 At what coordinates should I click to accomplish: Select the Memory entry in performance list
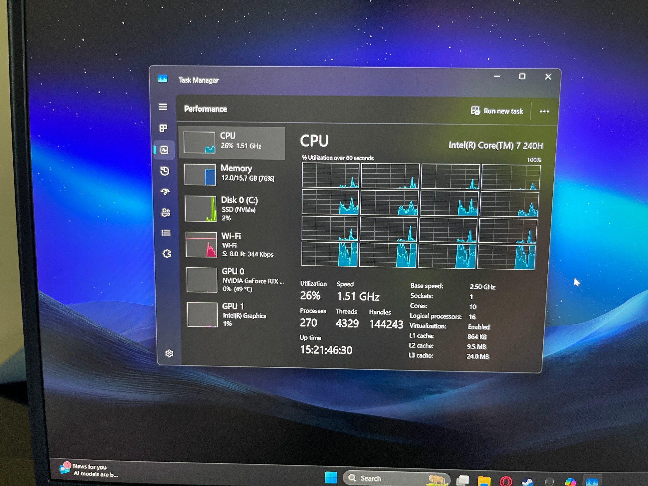[233, 174]
